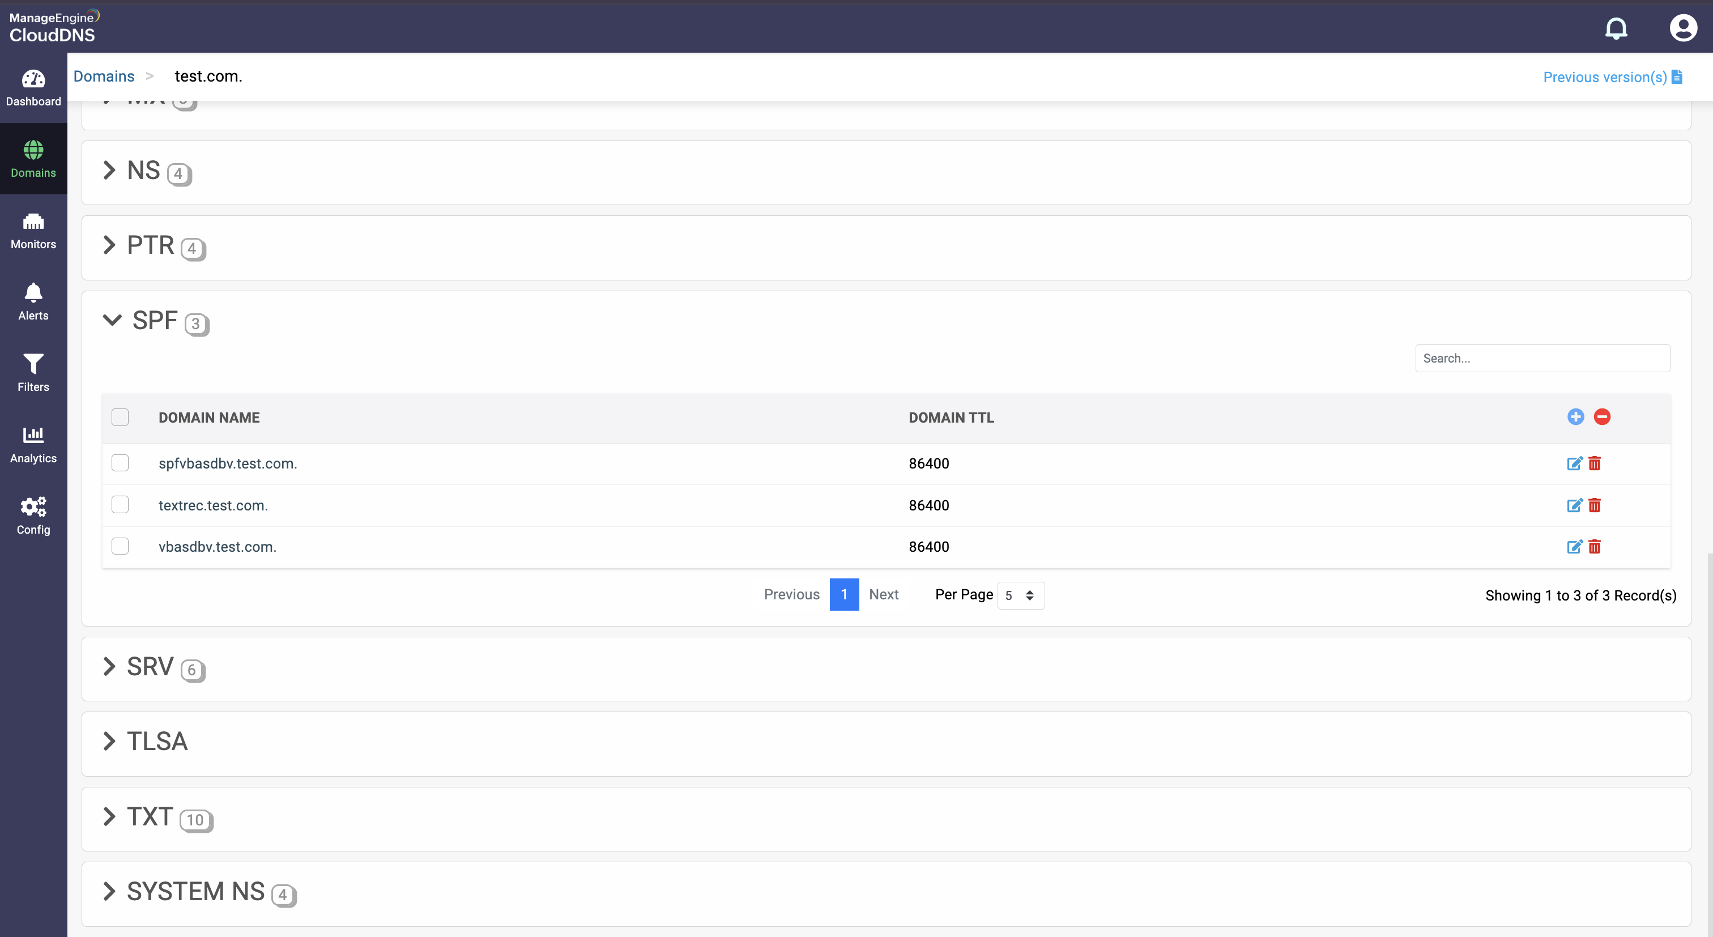Click the blue add SPF record icon

point(1575,417)
